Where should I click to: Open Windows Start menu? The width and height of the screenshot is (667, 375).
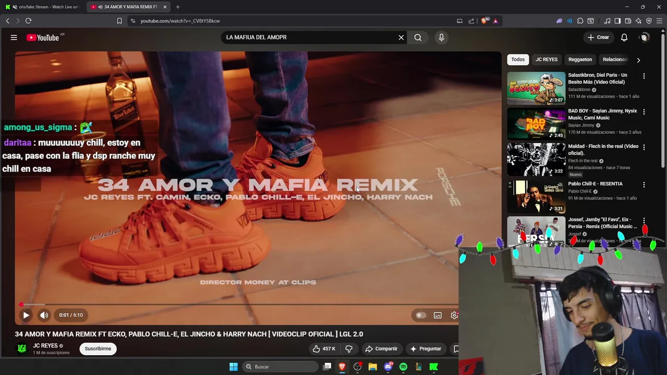pyautogui.click(x=233, y=367)
